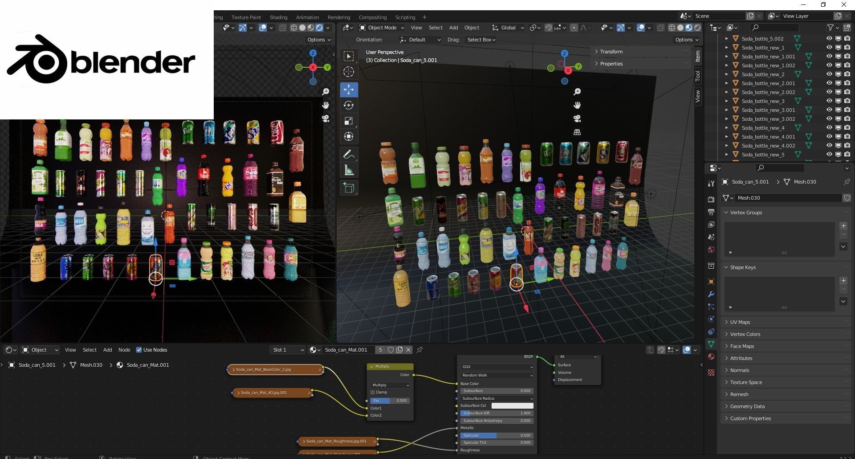Open Orientation Default dropdown

click(x=420, y=40)
